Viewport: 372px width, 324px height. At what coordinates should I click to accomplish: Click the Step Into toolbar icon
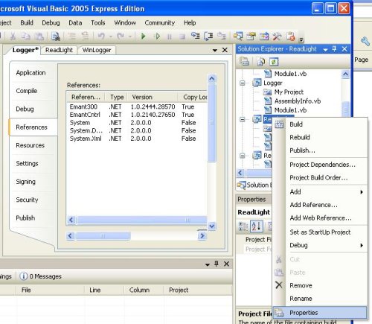point(196,36)
